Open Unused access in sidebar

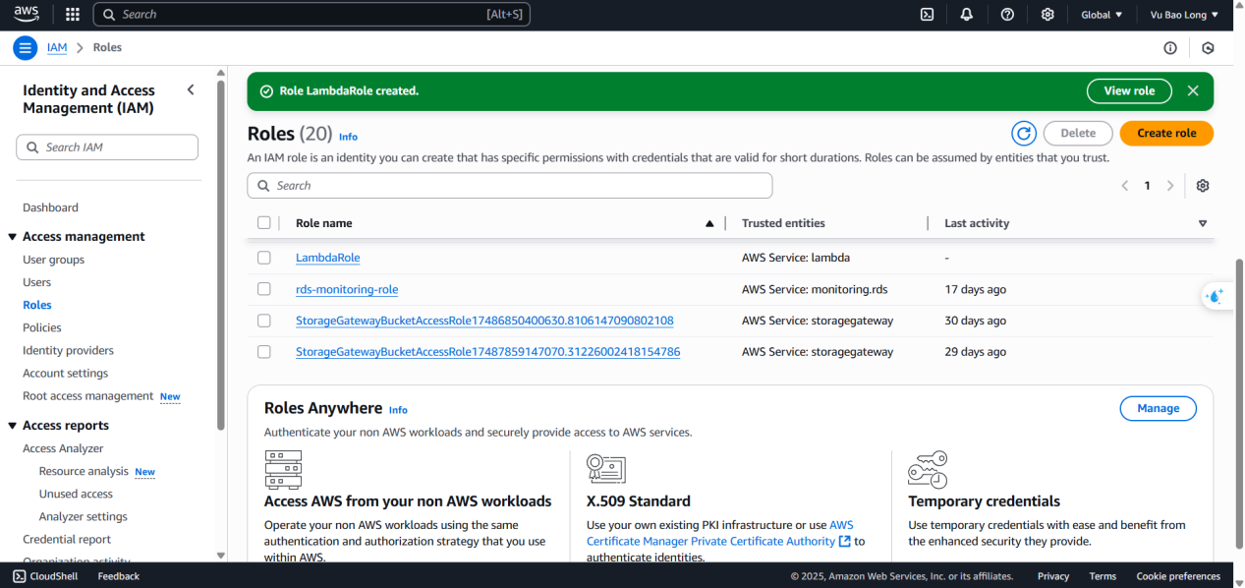click(x=76, y=494)
